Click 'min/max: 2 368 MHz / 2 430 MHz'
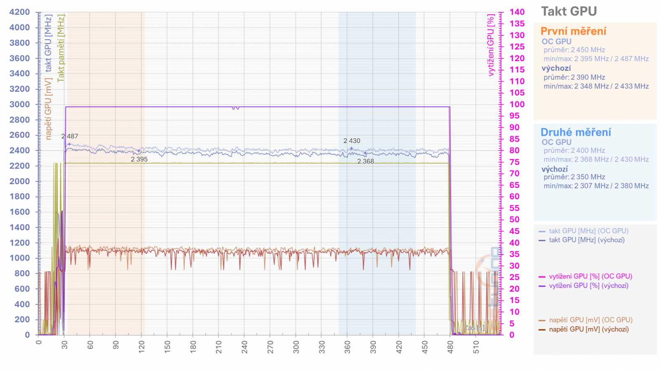Image resolution: width=660 pixels, height=370 pixels. tap(596, 159)
